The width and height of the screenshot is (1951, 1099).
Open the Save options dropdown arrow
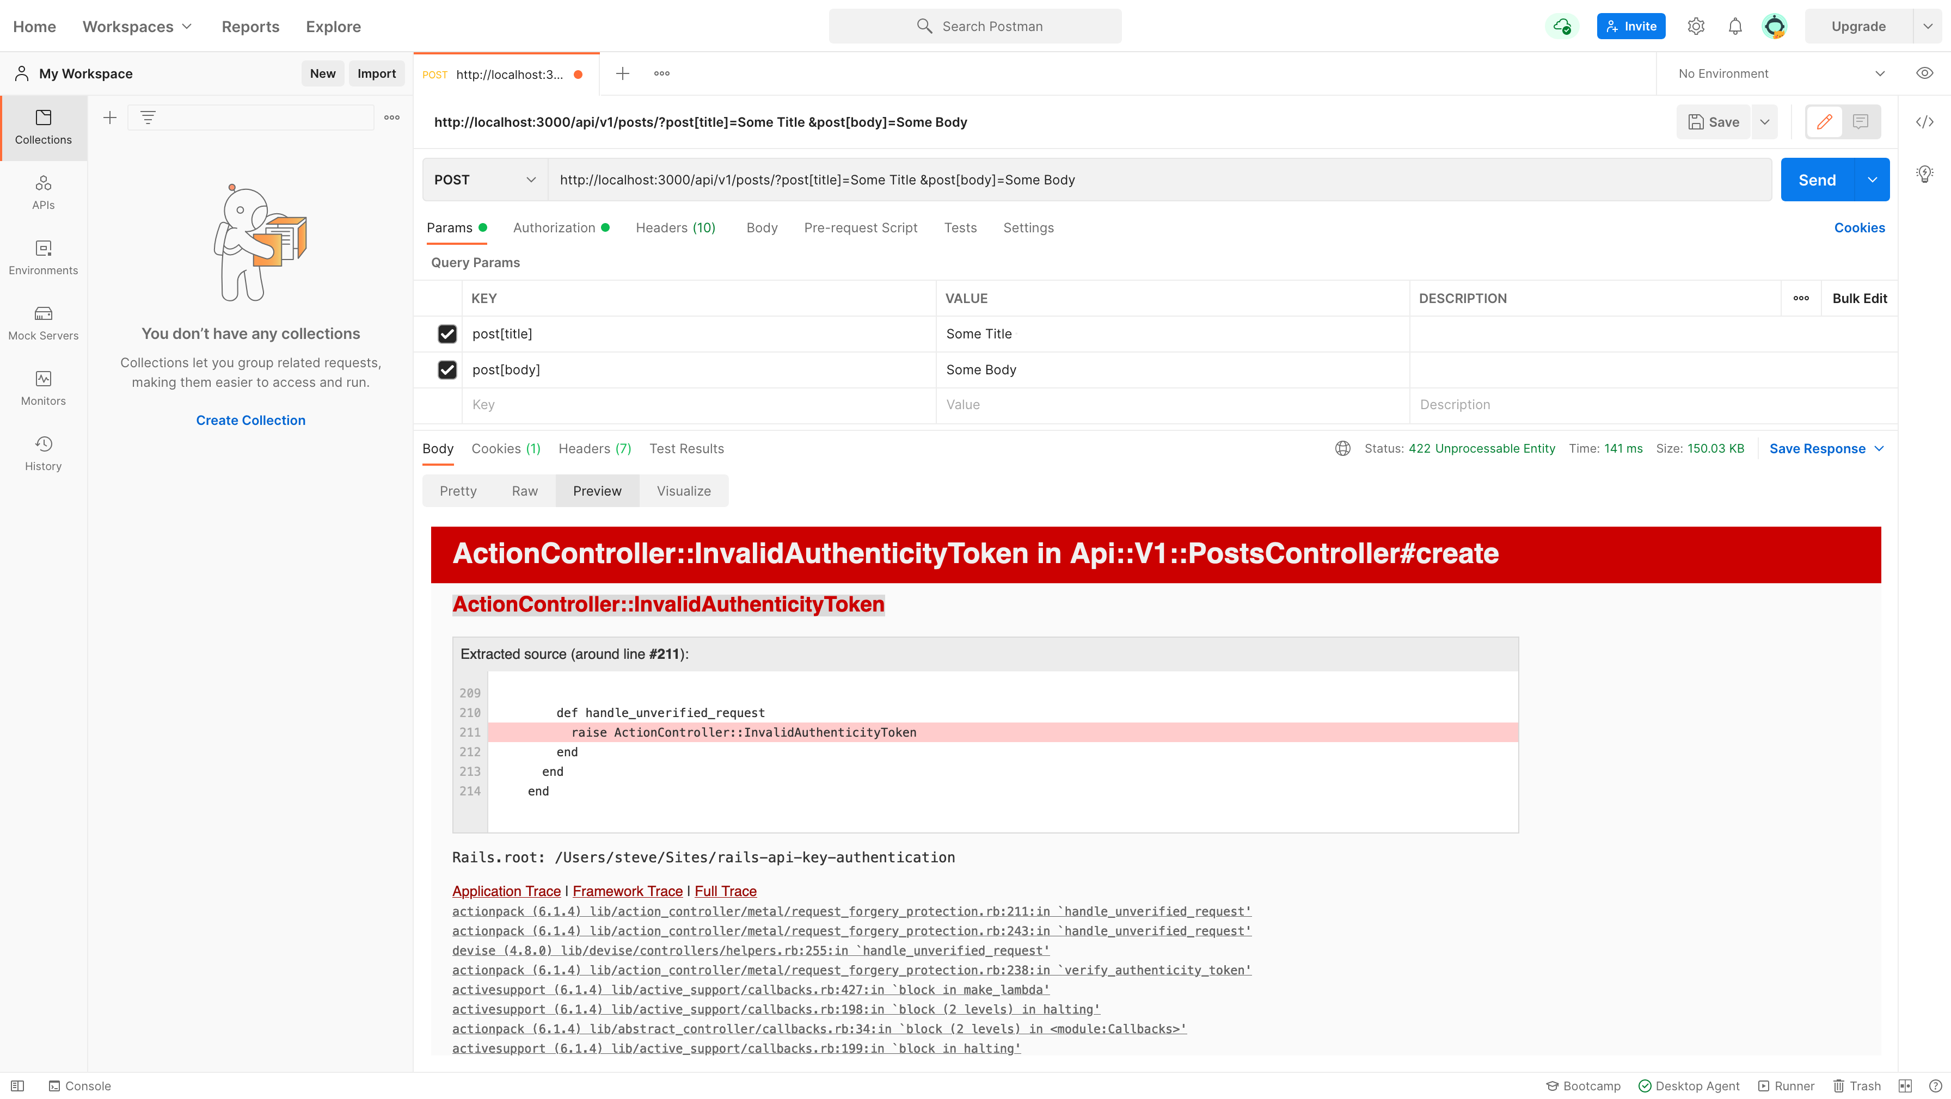click(1765, 122)
